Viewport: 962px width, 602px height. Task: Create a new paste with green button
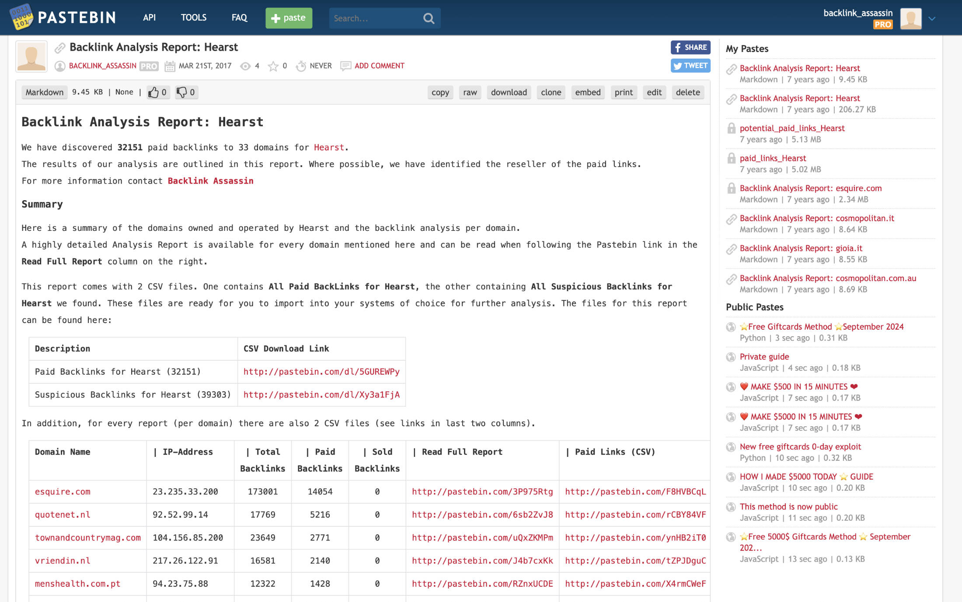[289, 18]
